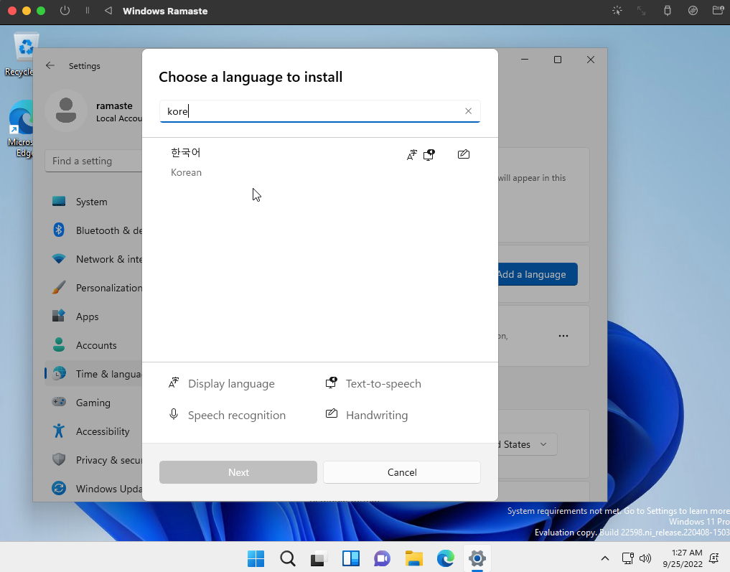Select Time & language in sidebar
The width and height of the screenshot is (730, 572).
[x=93, y=374]
